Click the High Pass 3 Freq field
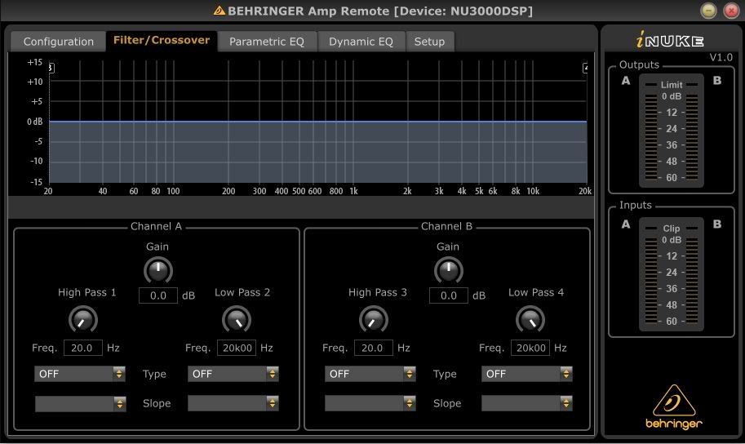The width and height of the screenshot is (745, 444). [x=374, y=348]
